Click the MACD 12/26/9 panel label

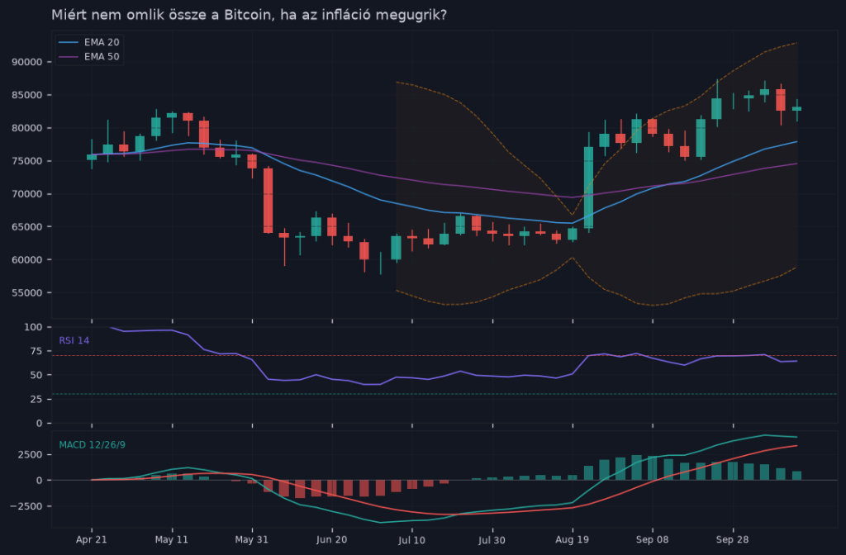[93, 445]
